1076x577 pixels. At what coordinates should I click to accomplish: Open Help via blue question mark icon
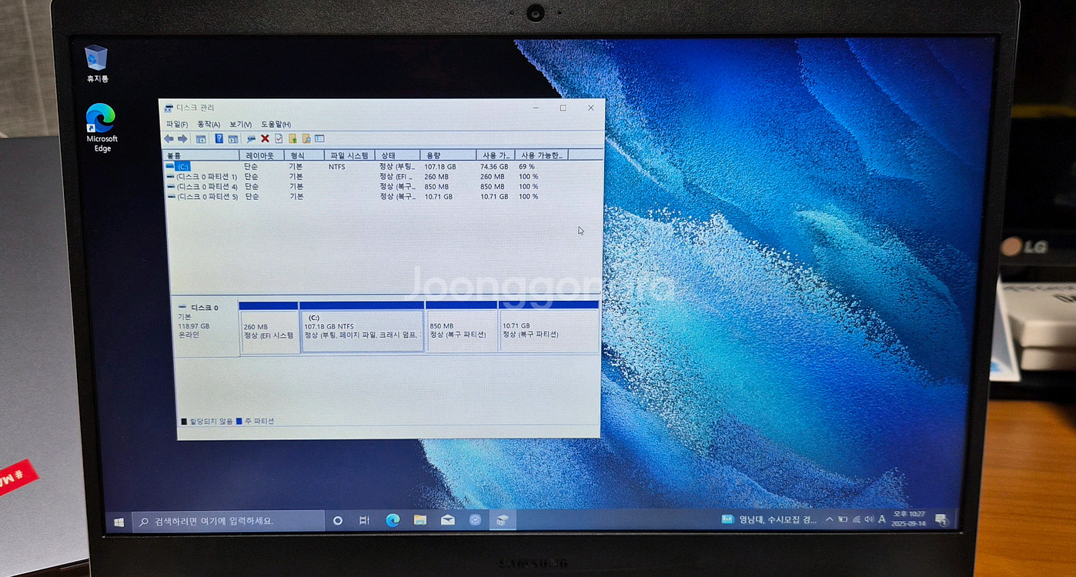point(219,138)
